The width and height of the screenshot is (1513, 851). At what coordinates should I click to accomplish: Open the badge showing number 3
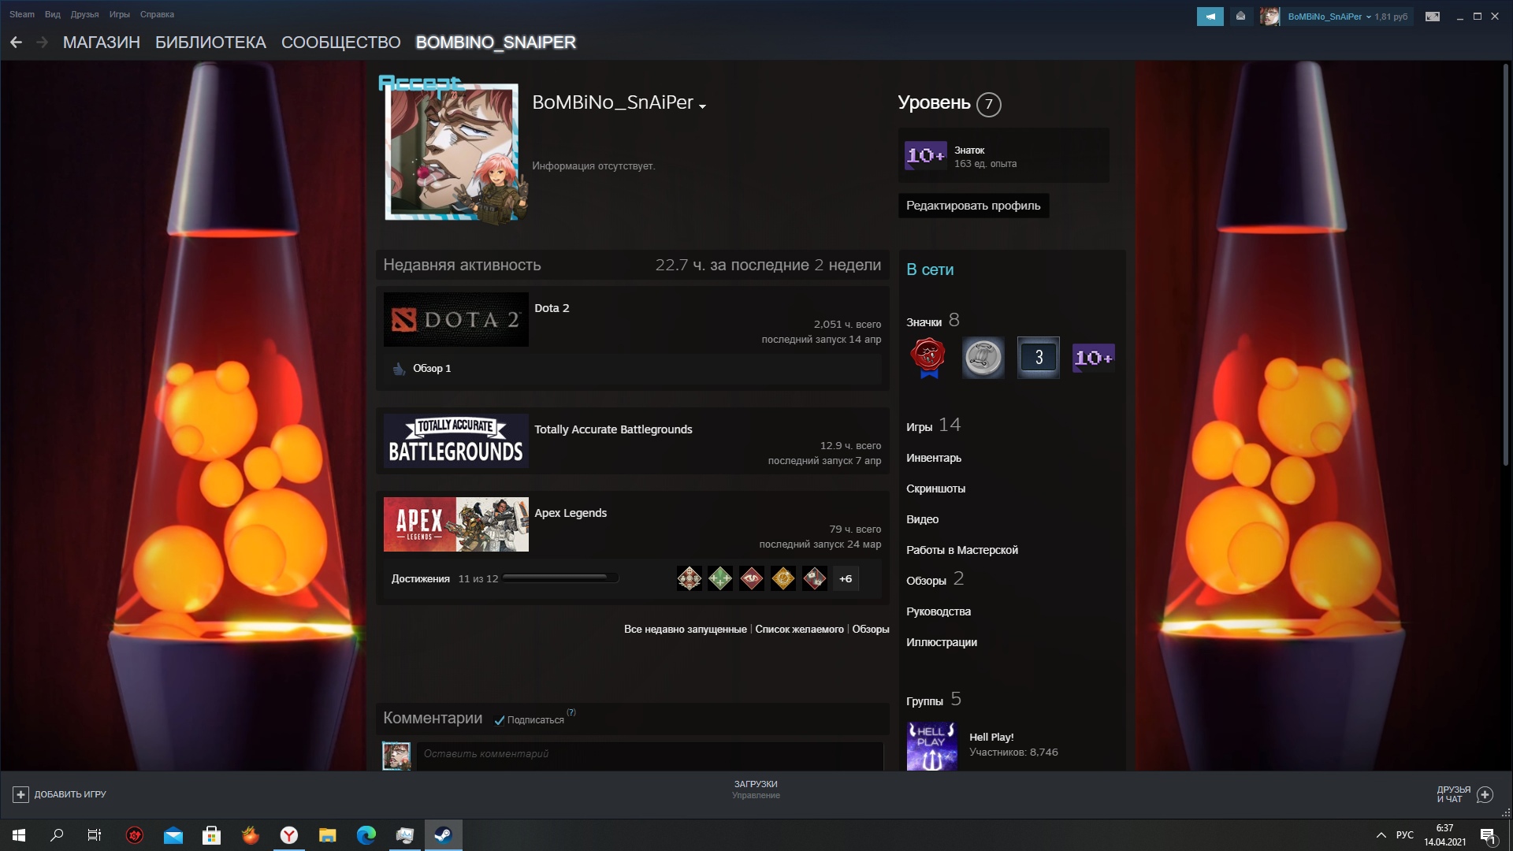coord(1039,358)
